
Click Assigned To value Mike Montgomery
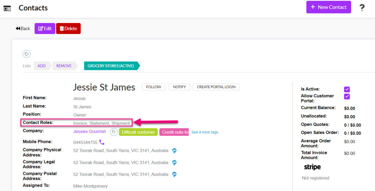click(90, 186)
